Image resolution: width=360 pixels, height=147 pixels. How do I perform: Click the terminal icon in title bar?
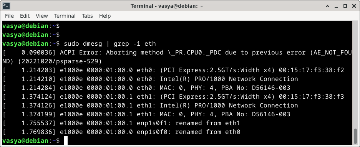[6, 6]
